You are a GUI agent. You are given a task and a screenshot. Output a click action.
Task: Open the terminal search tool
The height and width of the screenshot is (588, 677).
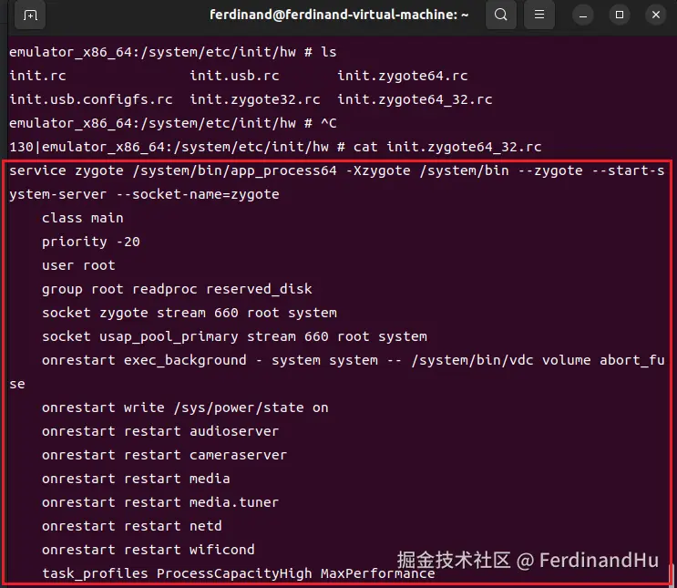tap(500, 15)
